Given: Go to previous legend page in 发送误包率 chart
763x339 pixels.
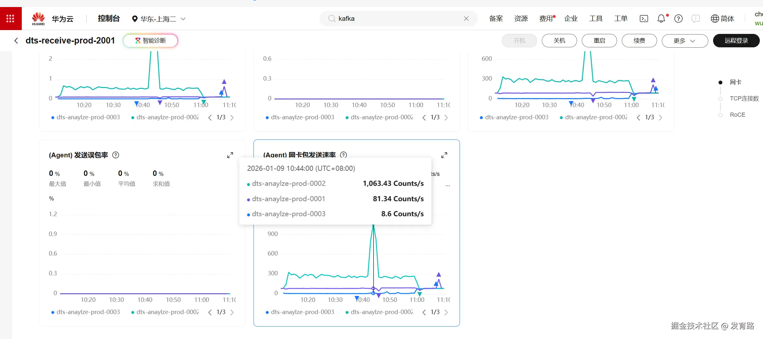Looking at the screenshot, I should coord(210,312).
